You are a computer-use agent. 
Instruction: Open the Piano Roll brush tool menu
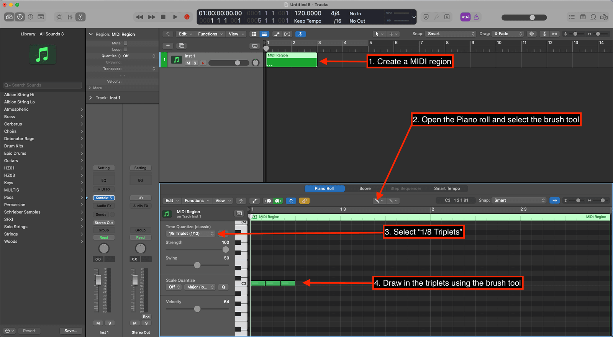[x=379, y=201]
